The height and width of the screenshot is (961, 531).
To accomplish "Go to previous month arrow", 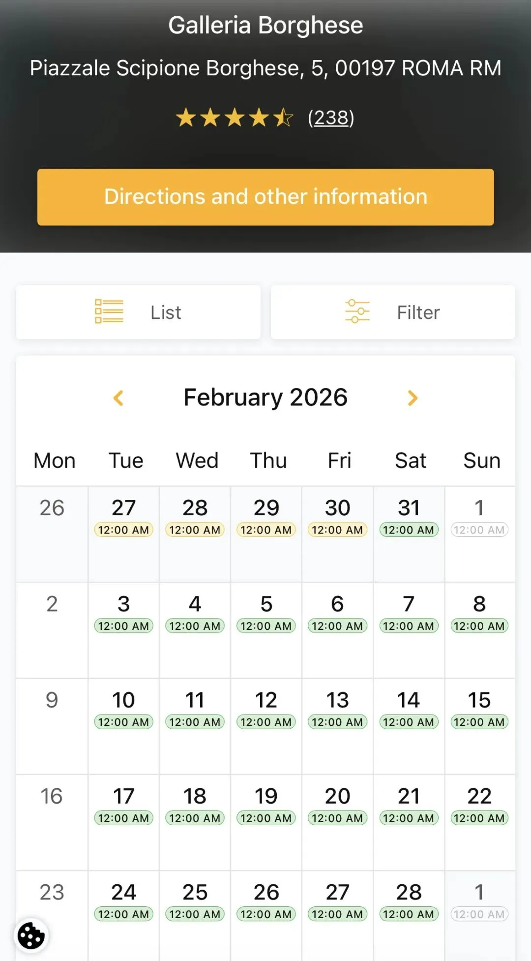I will pos(118,398).
